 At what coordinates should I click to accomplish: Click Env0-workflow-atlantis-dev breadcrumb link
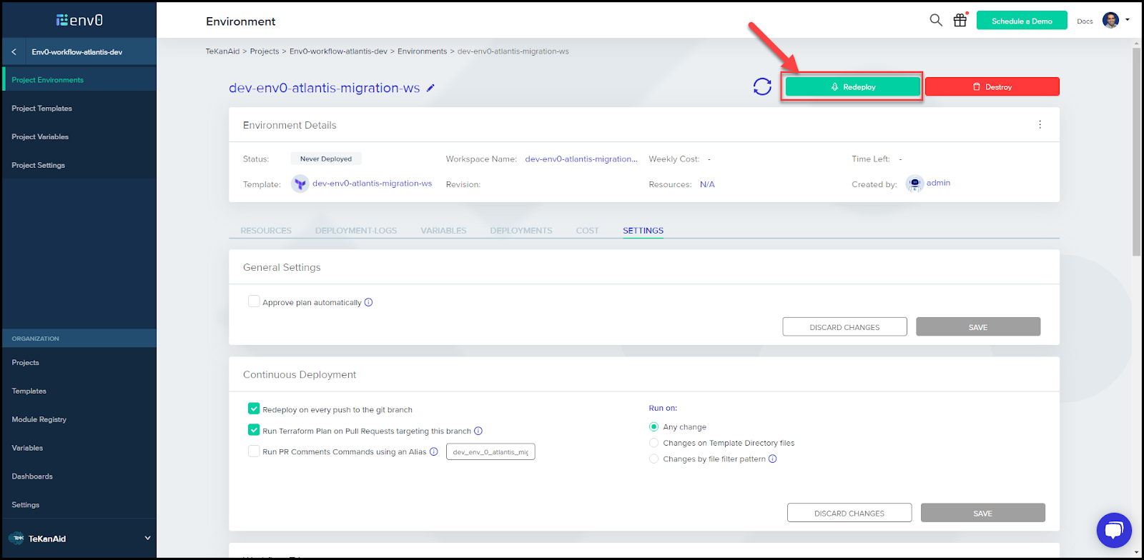coord(338,51)
